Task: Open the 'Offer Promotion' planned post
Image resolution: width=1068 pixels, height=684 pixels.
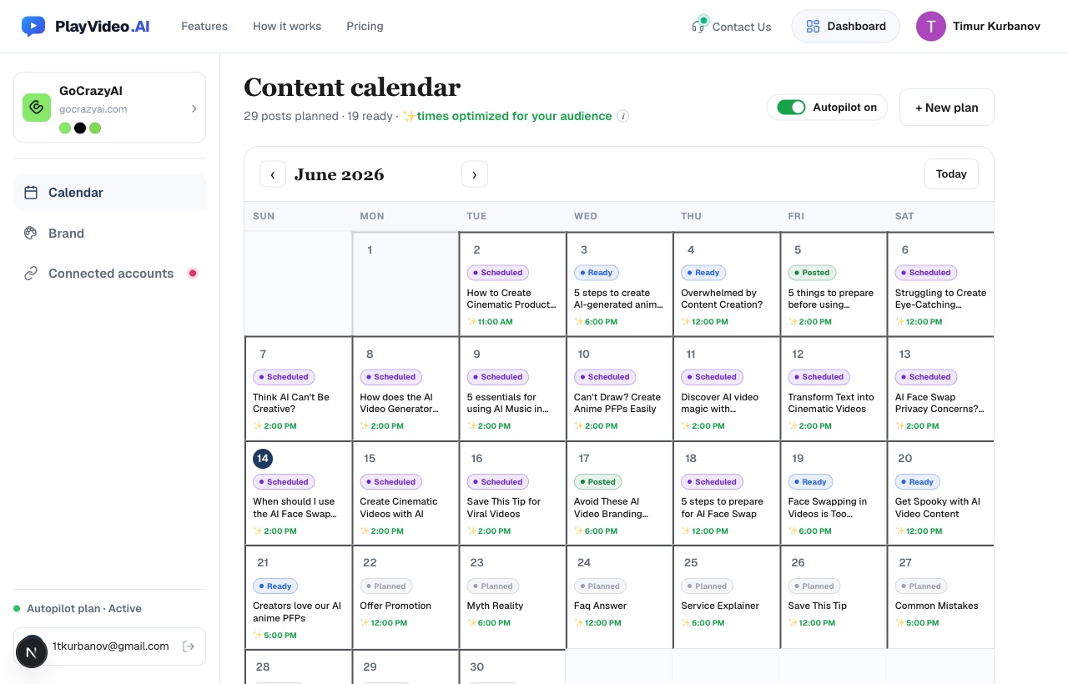Action: point(395,606)
